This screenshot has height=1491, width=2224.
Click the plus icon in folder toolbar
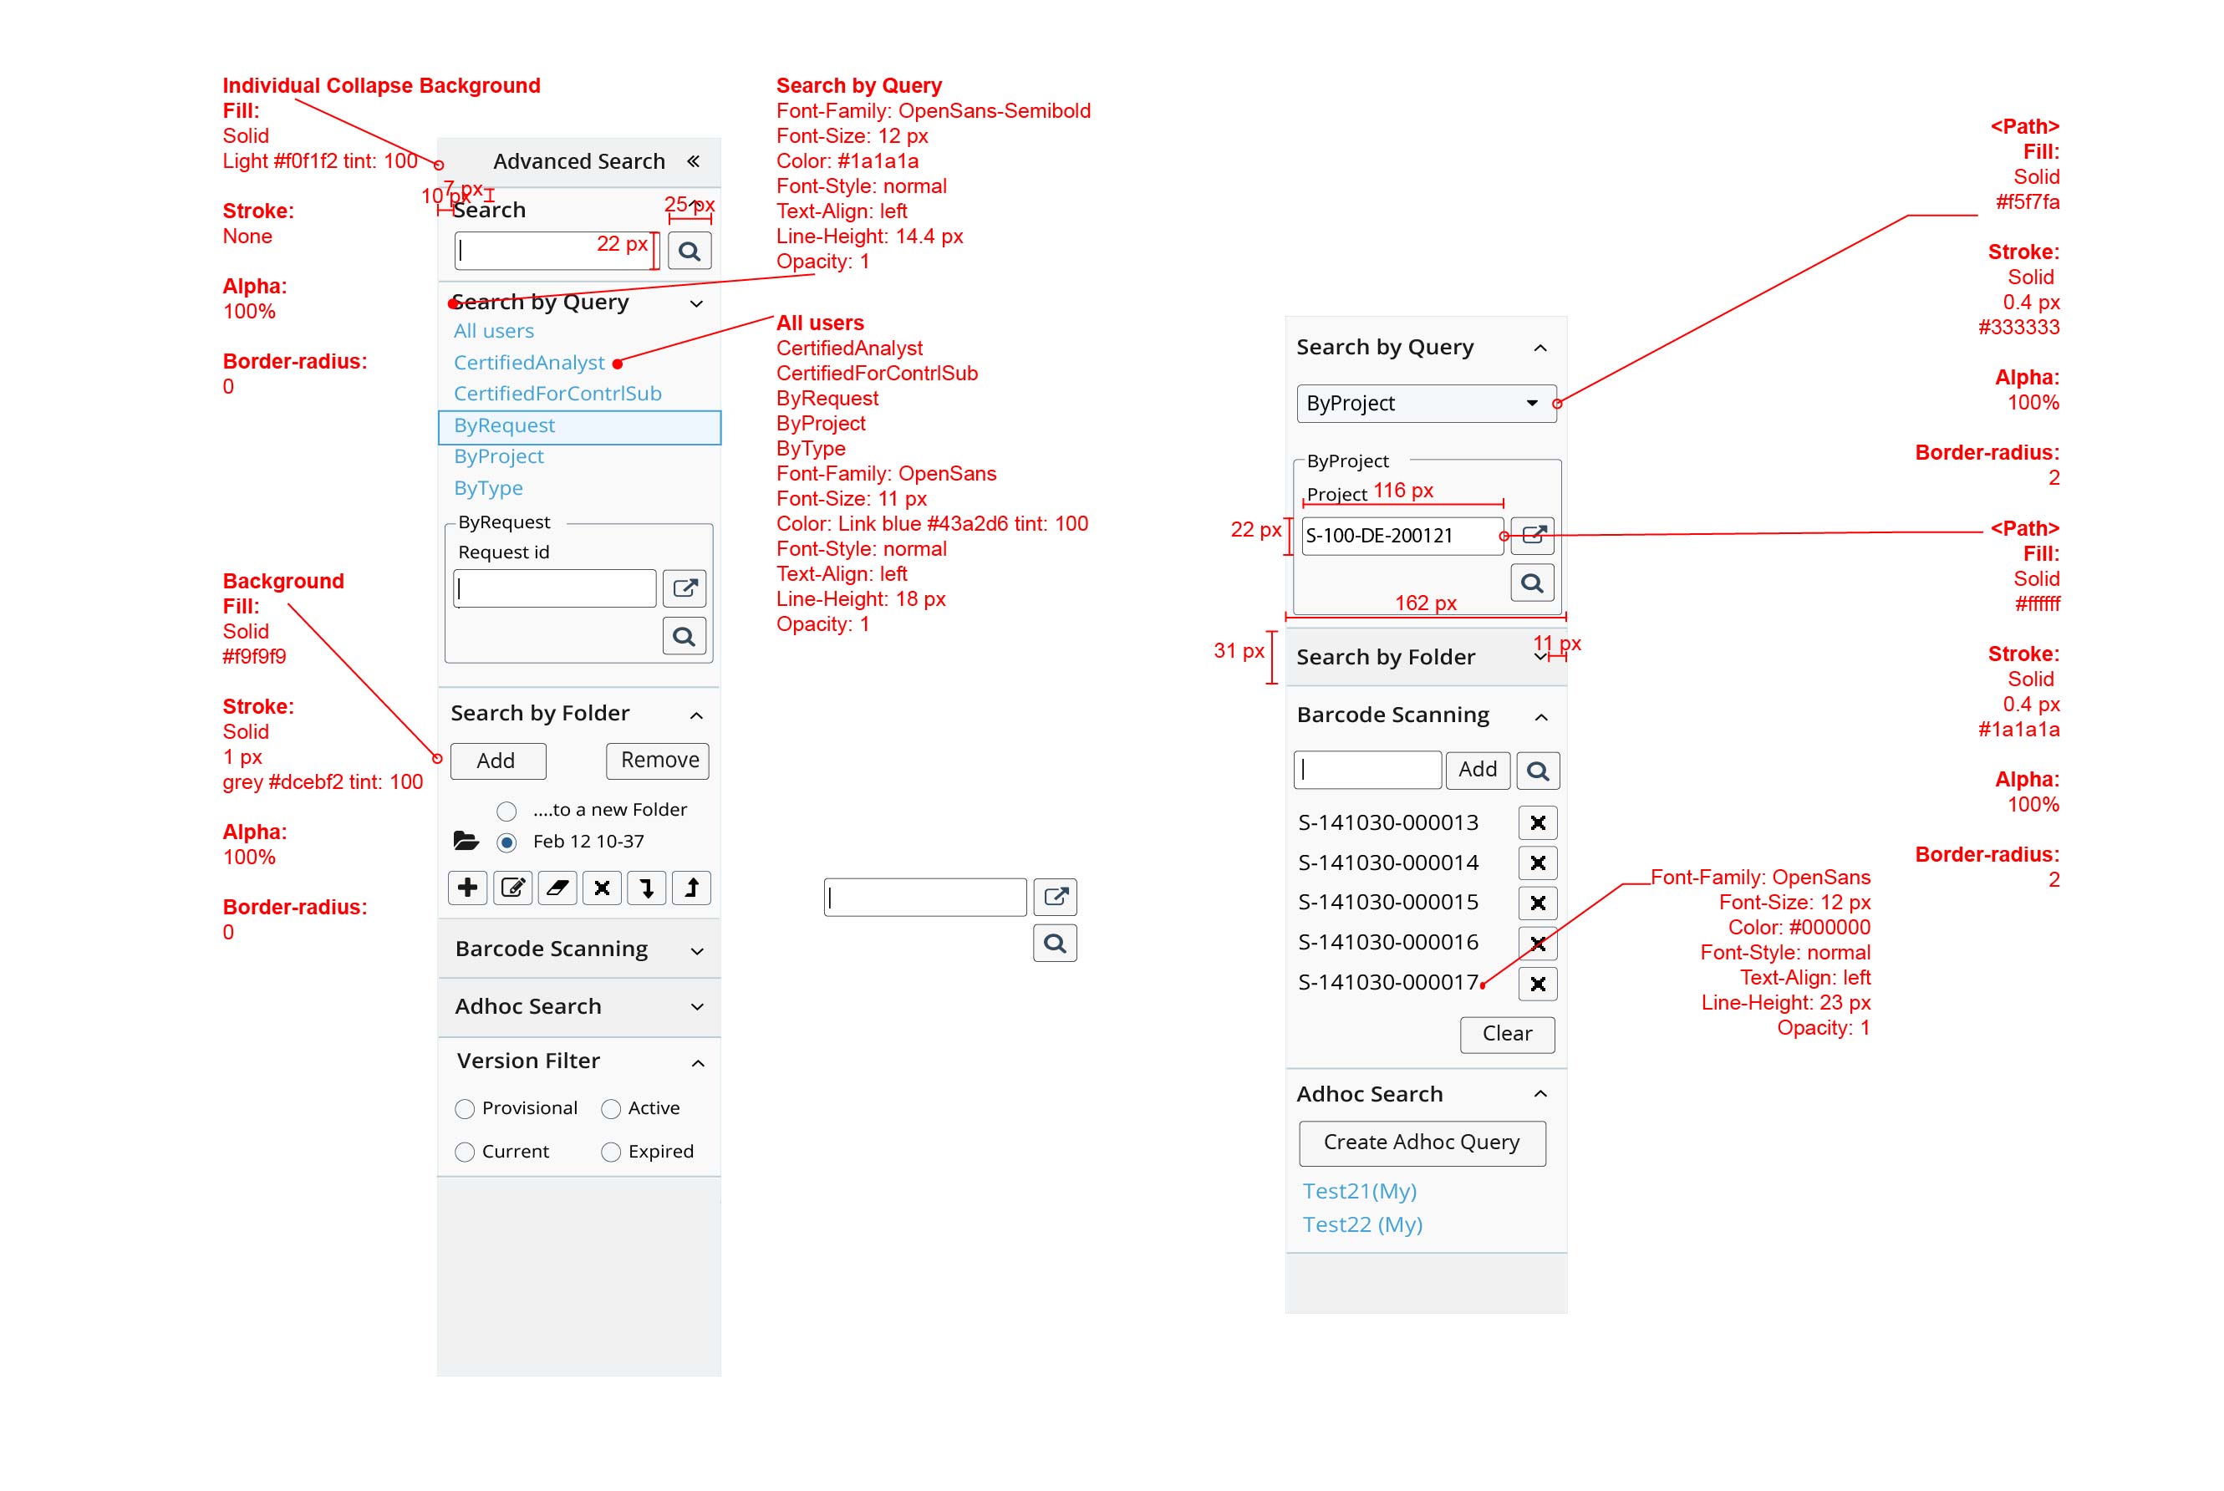[467, 888]
